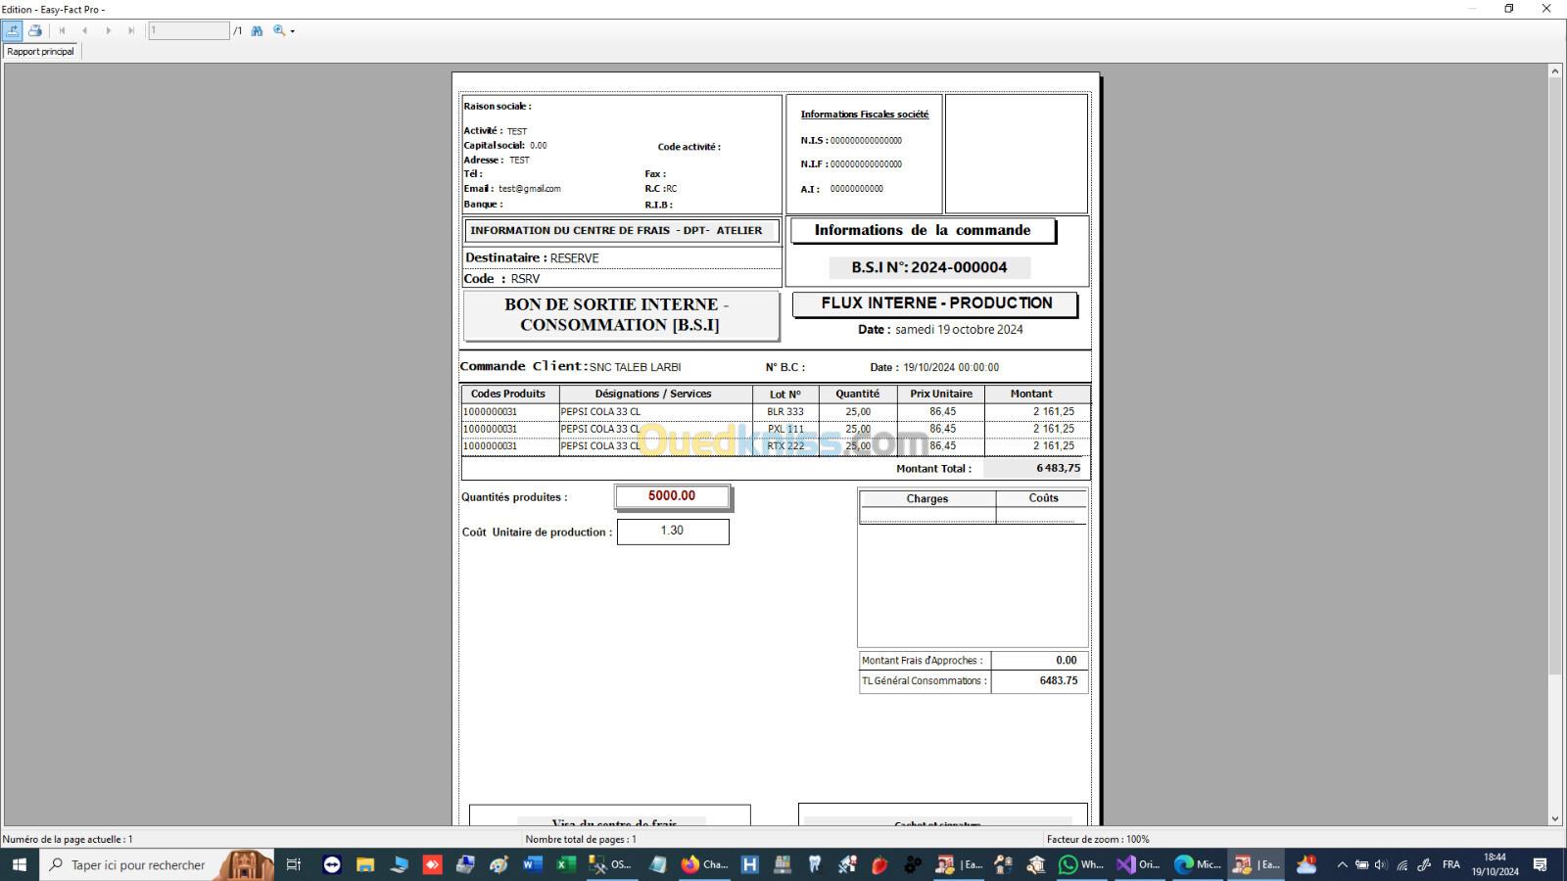Image resolution: width=1567 pixels, height=881 pixels.
Task: Go to the first page arrow
Action: coord(62,30)
